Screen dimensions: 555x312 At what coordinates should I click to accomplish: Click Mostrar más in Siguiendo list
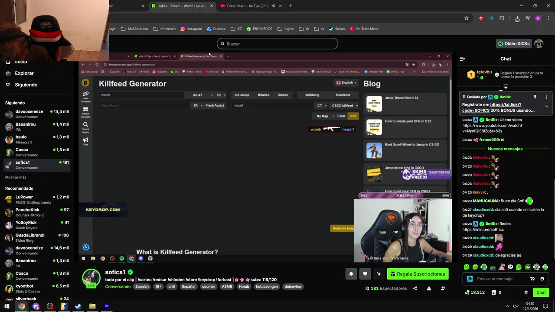(x=16, y=177)
